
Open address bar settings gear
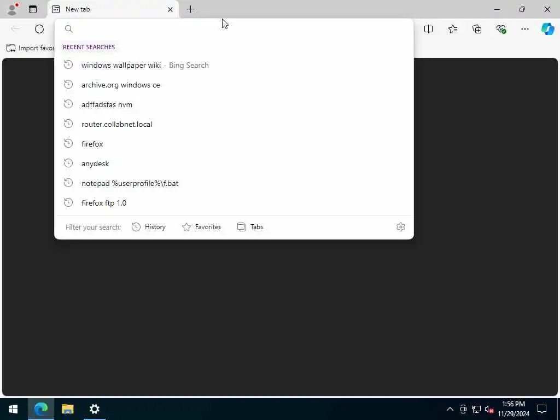click(400, 227)
